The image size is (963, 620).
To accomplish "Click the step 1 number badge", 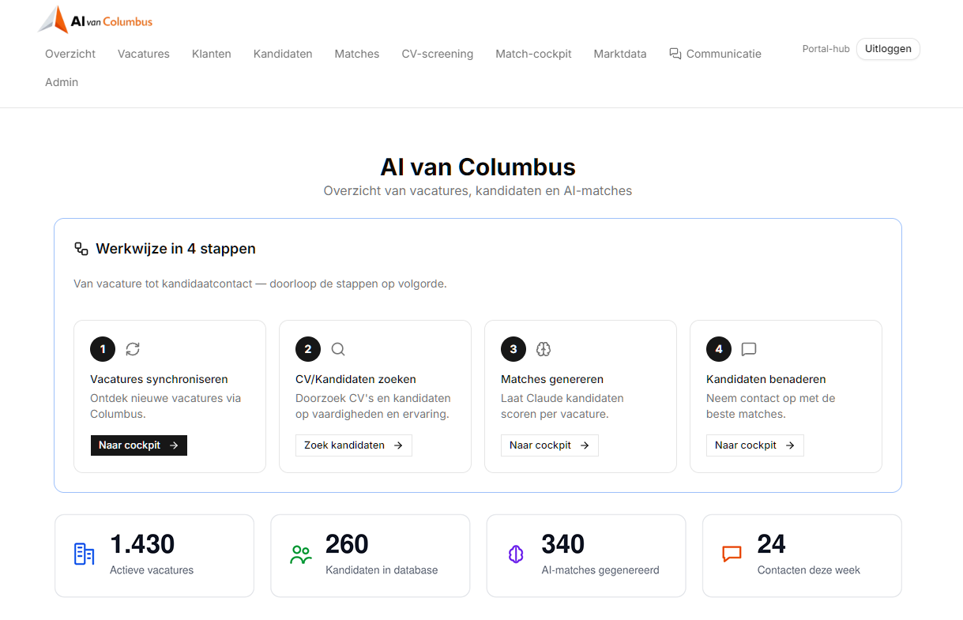I will tap(103, 349).
